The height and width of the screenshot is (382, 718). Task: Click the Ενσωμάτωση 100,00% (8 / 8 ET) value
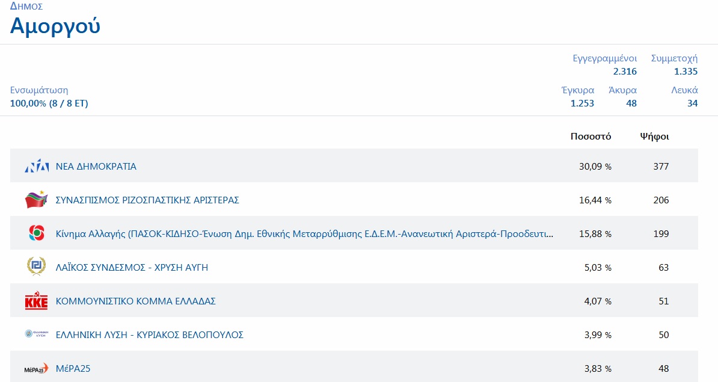[x=49, y=103]
